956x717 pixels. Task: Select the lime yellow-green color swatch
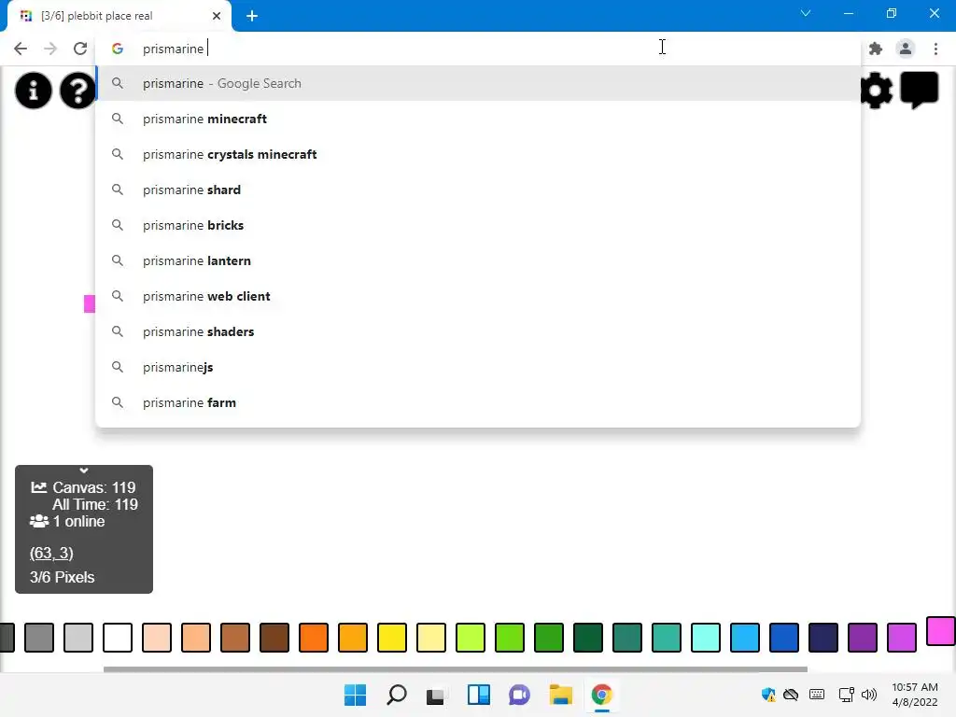click(x=471, y=638)
